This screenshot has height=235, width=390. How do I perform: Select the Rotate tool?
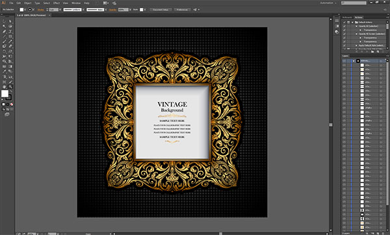(5, 51)
